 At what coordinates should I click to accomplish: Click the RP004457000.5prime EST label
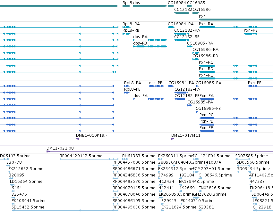click(134, 162)
